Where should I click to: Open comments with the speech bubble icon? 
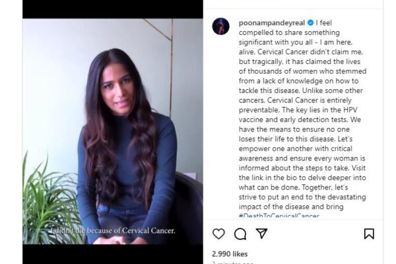pos(240,234)
